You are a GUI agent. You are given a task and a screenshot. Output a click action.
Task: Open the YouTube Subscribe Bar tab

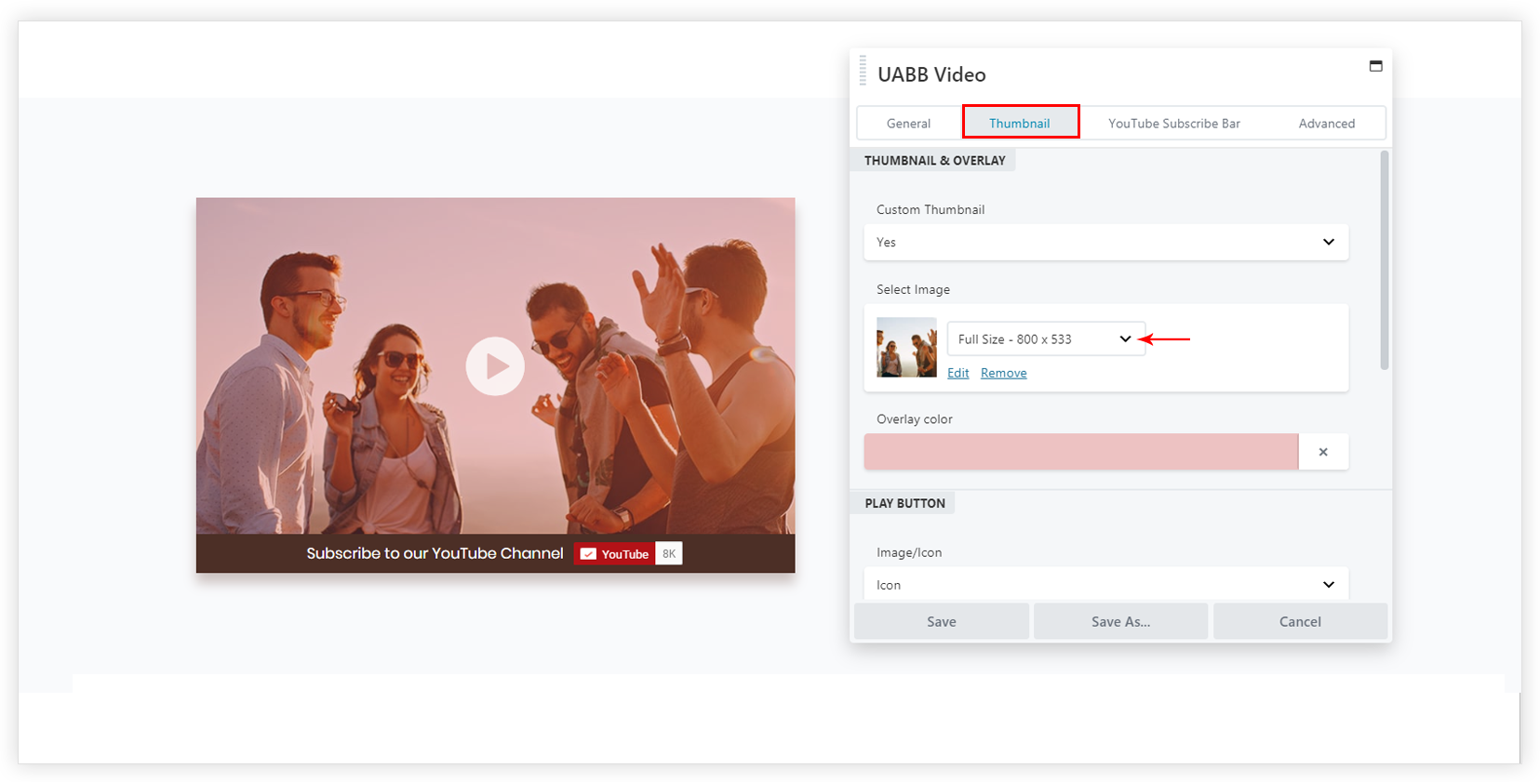pos(1173,124)
